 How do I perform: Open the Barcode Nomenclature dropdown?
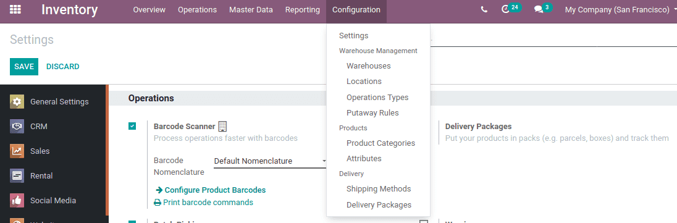coord(270,161)
